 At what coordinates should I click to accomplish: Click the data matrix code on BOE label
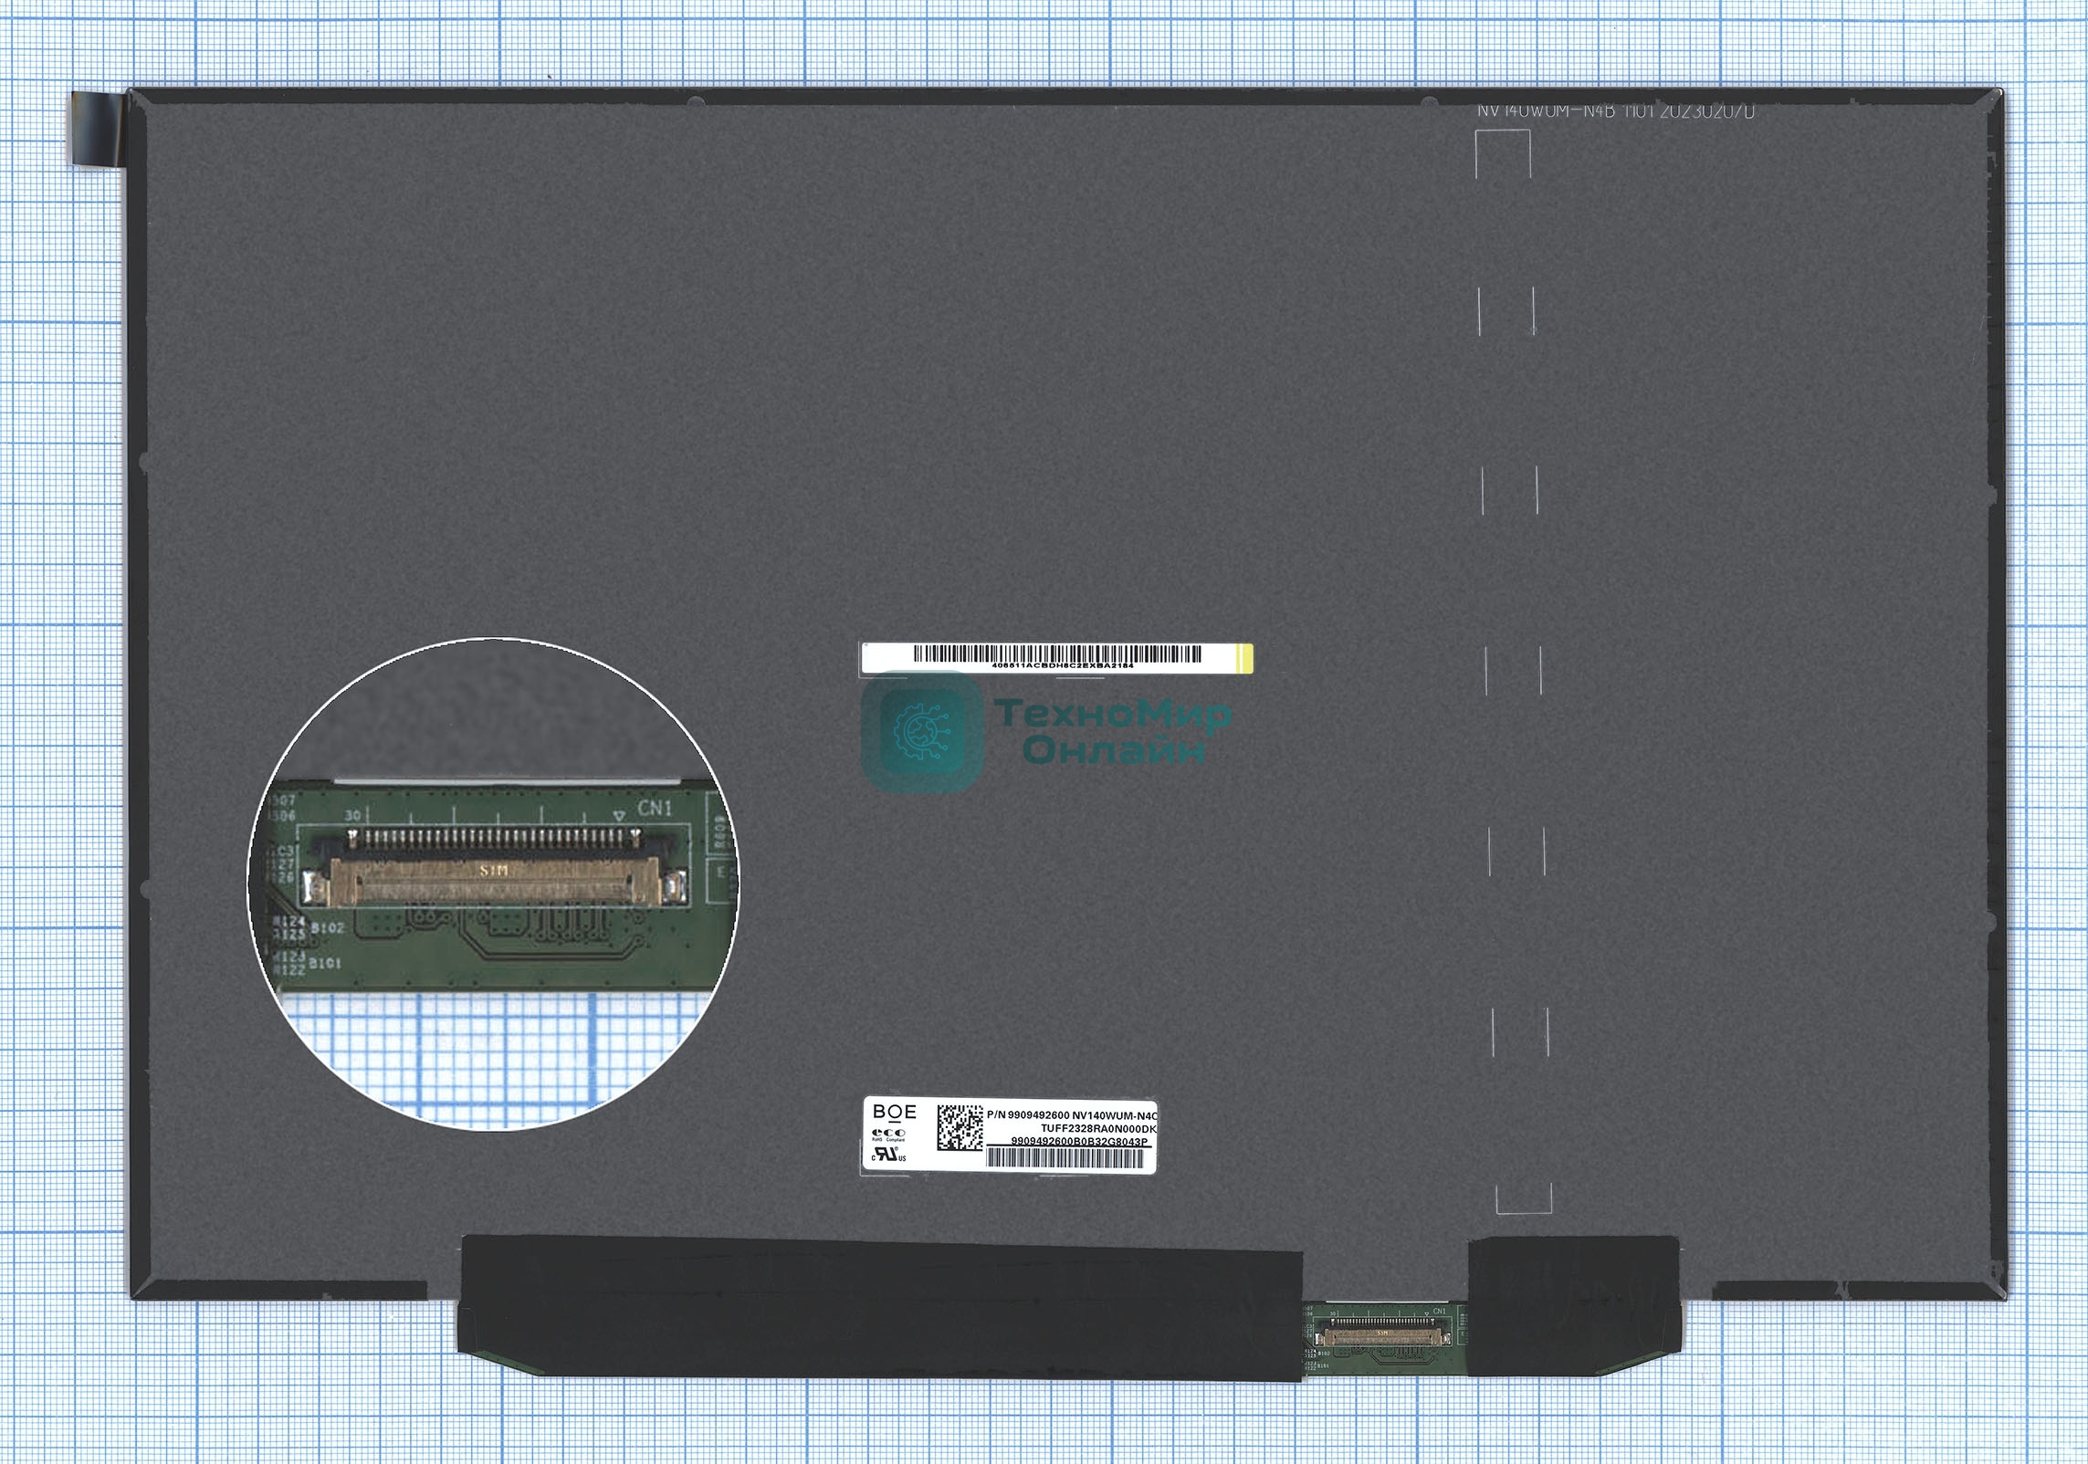pyautogui.click(x=960, y=1127)
